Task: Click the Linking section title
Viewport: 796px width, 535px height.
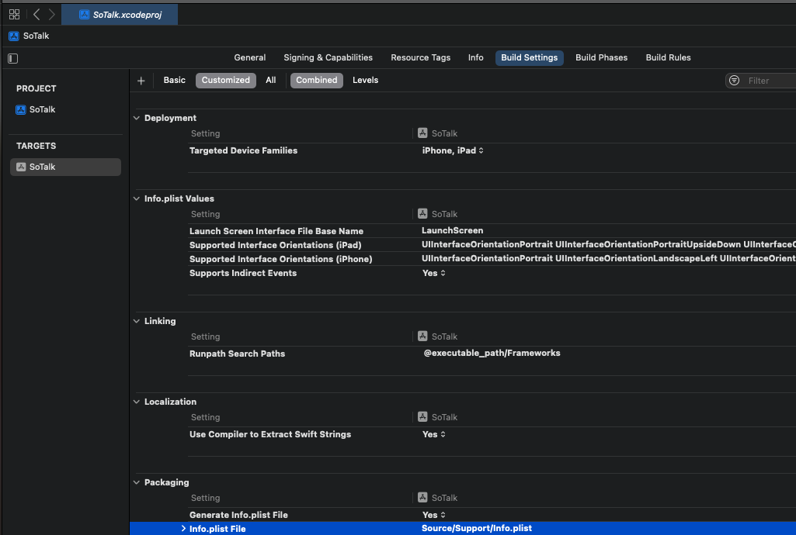Action: coord(160,321)
